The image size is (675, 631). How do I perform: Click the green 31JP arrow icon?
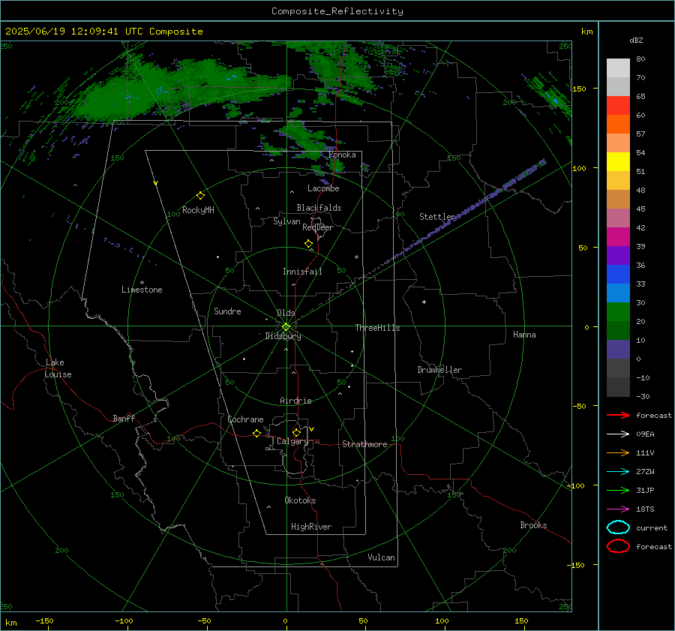pyautogui.click(x=618, y=490)
